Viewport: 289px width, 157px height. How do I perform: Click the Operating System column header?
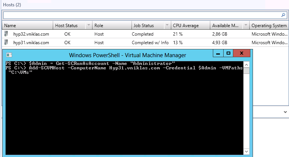pos(269,25)
